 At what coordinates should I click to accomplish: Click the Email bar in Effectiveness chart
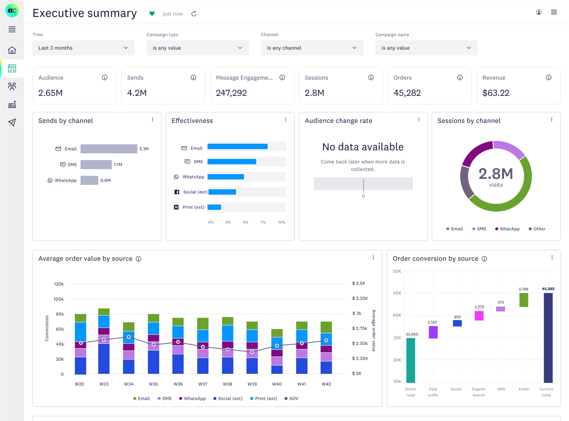[237, 146]
